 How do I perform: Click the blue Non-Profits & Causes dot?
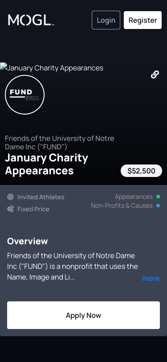coord(158,206)
